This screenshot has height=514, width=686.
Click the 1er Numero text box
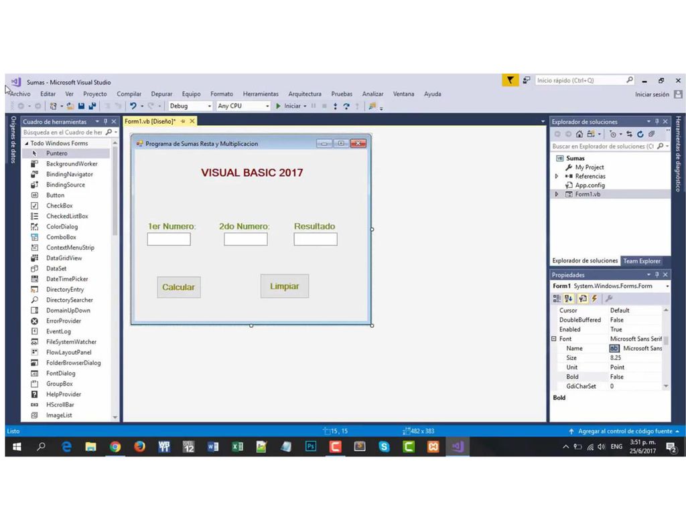pyautogui.click(x=169, y=239)
